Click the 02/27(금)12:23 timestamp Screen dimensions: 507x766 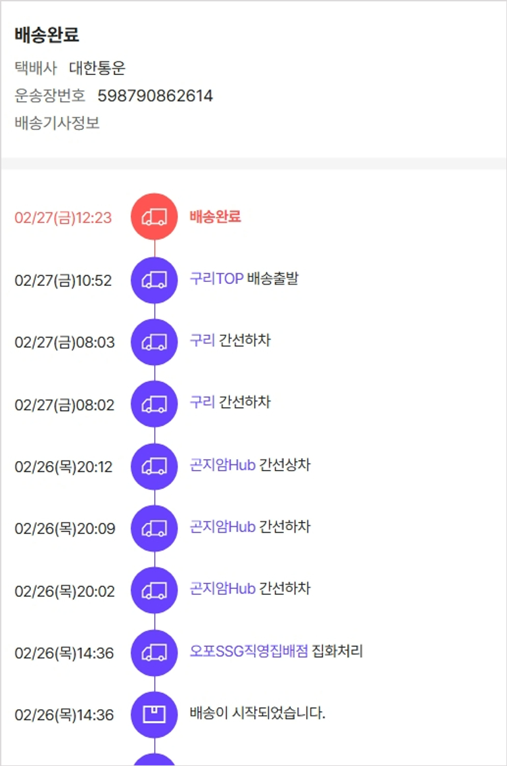63,218
